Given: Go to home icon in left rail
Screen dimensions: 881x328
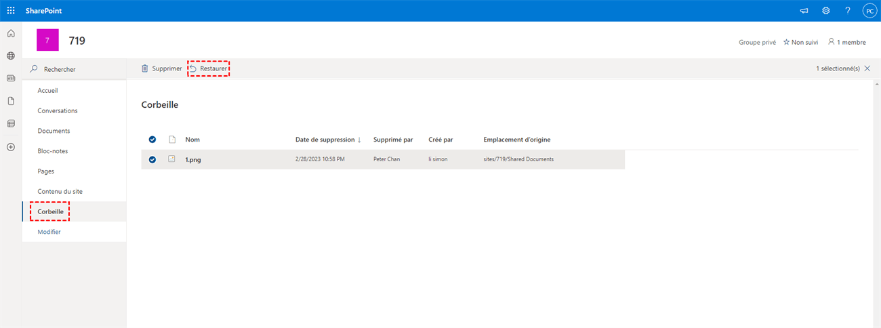Looking at the screenshot, I should point(11,34).
